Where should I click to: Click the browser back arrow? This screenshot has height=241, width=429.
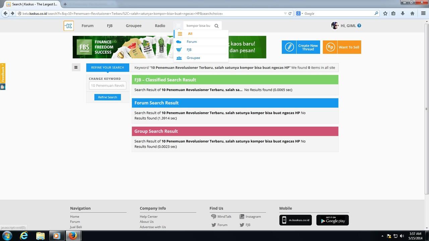(5, 13)
